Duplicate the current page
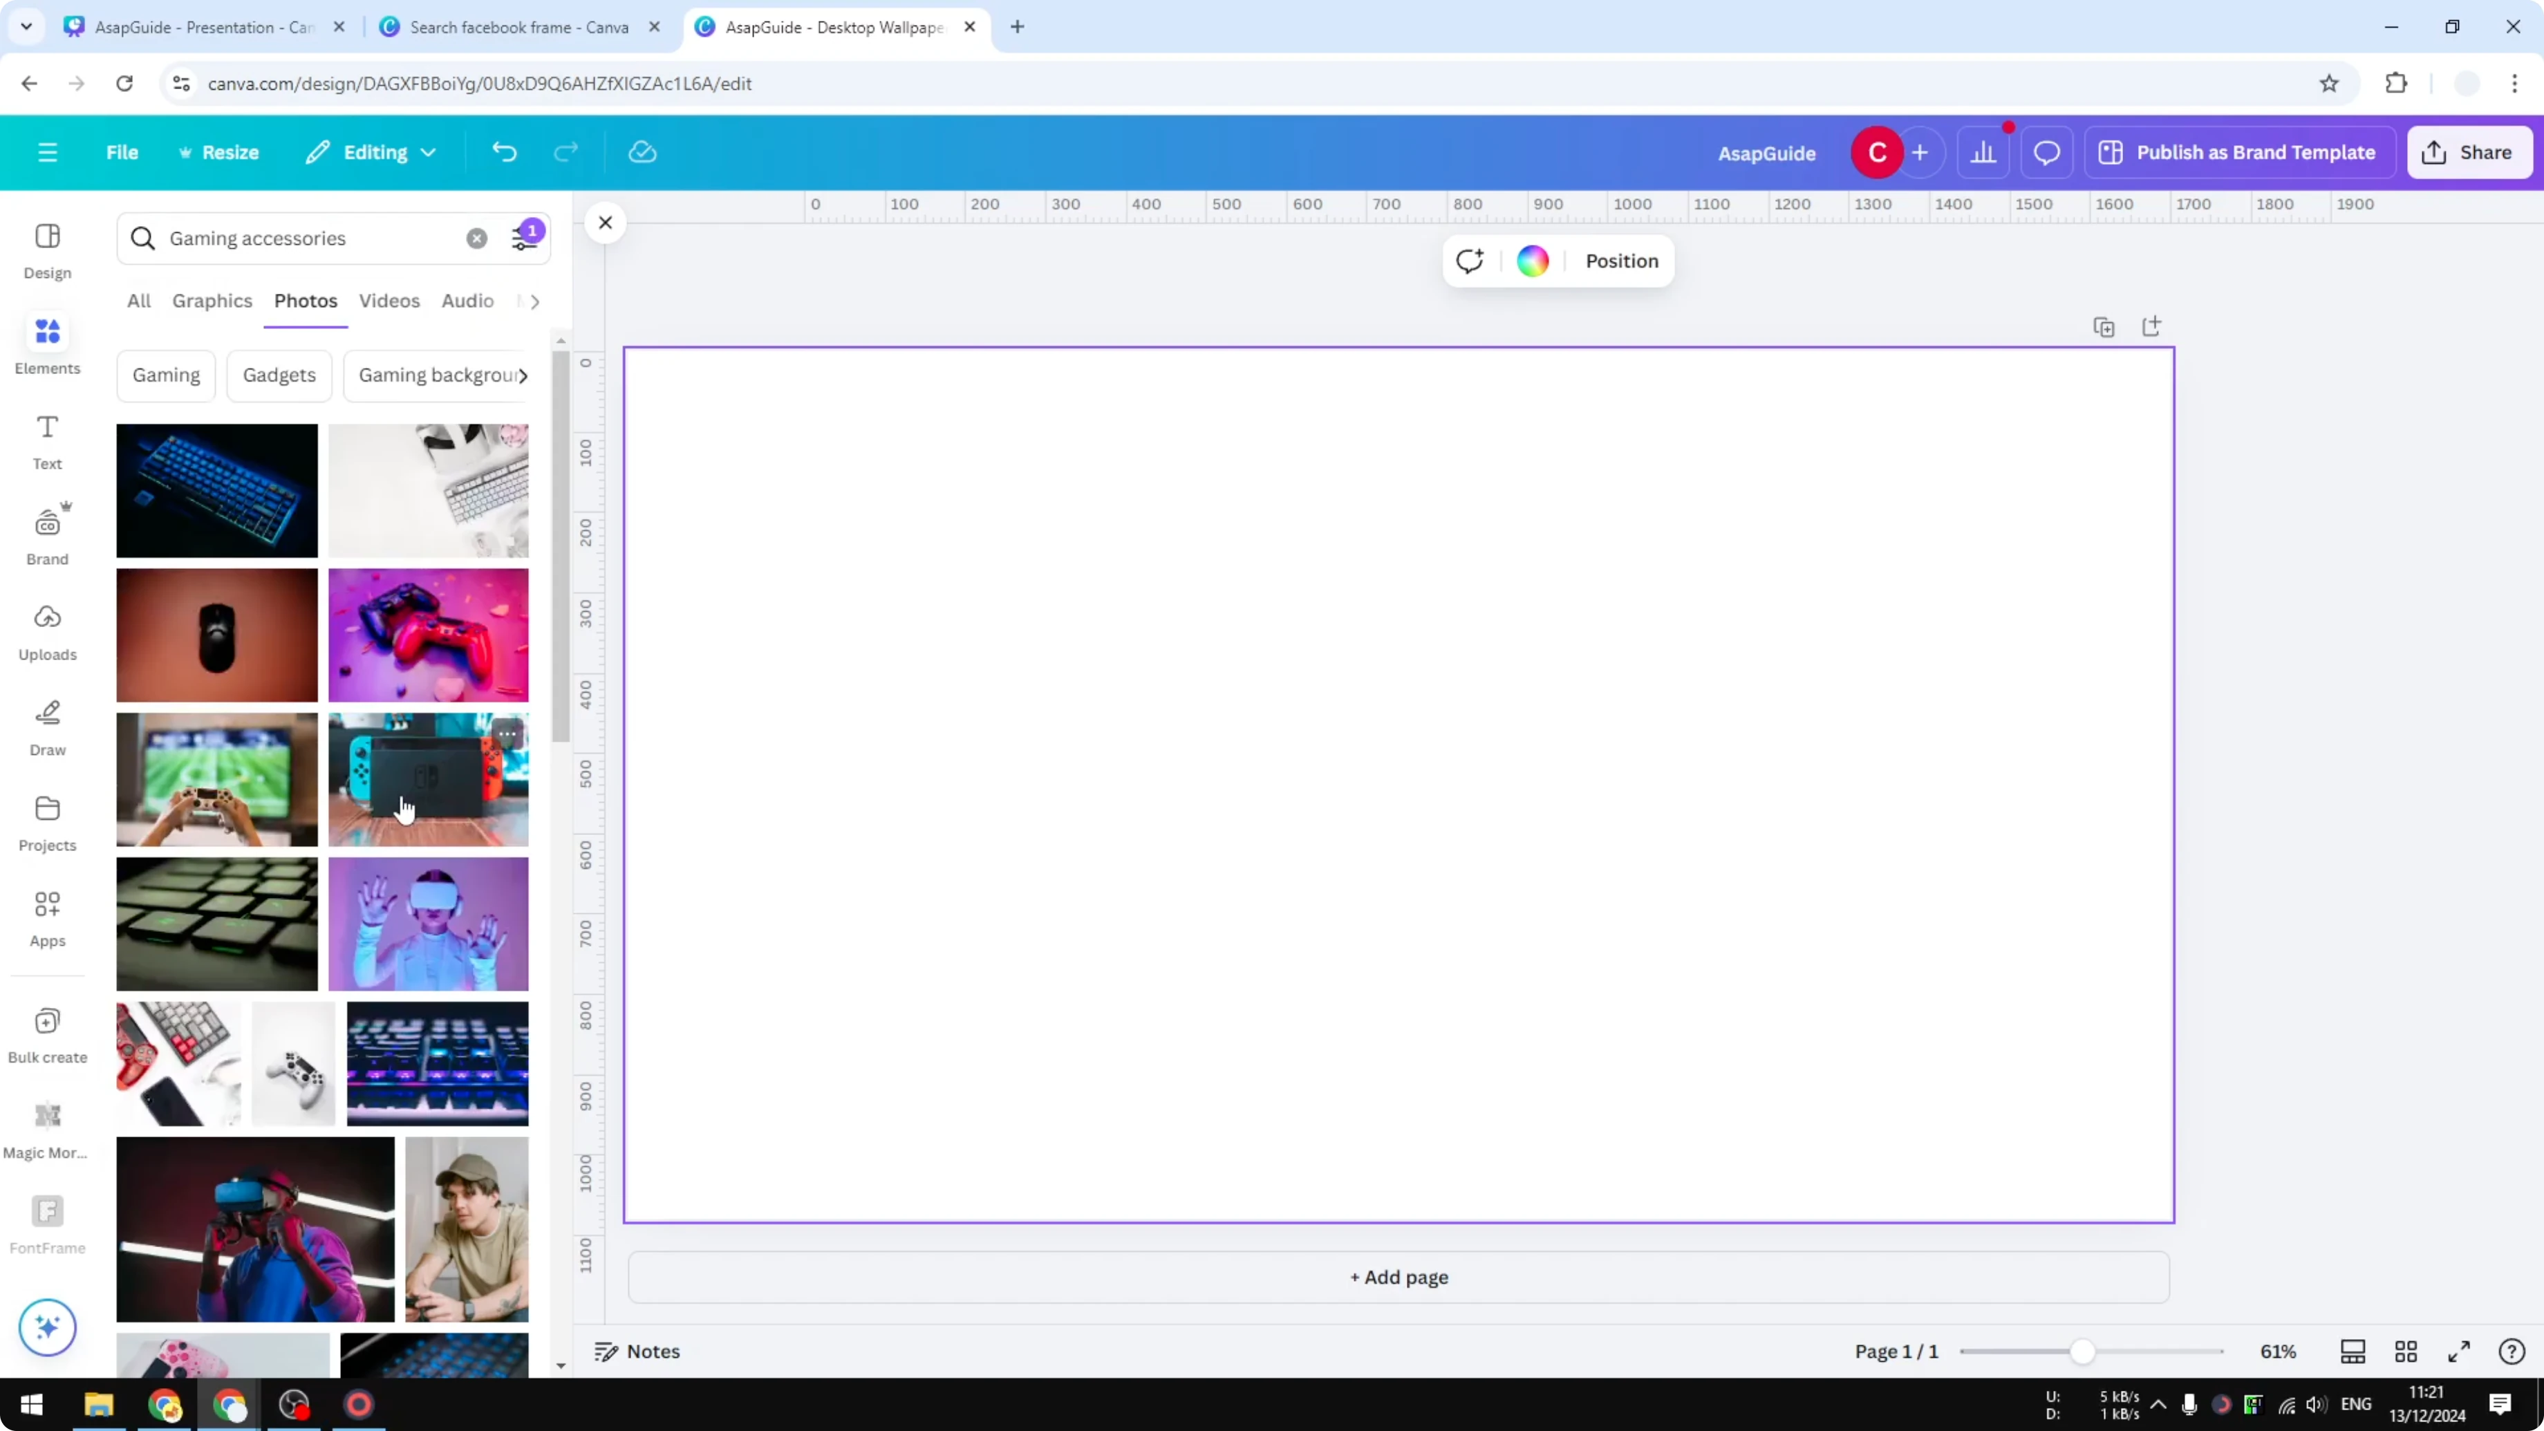The height and width of the screenshot is (1431, 2544). coord(2104,326)
